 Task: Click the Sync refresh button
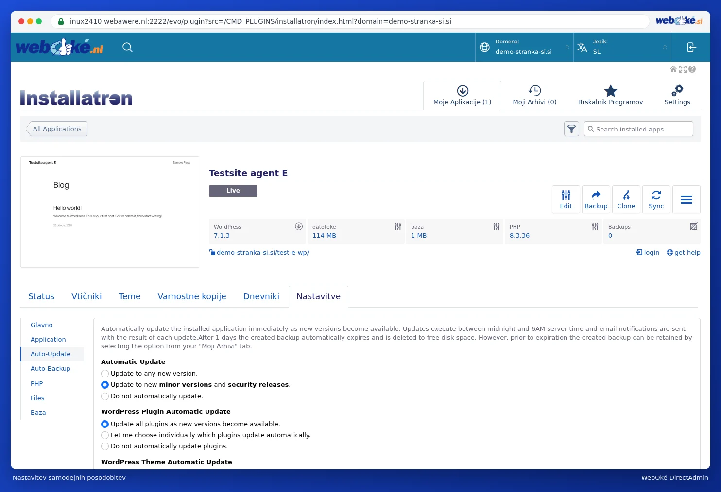[x=656, y=199]
